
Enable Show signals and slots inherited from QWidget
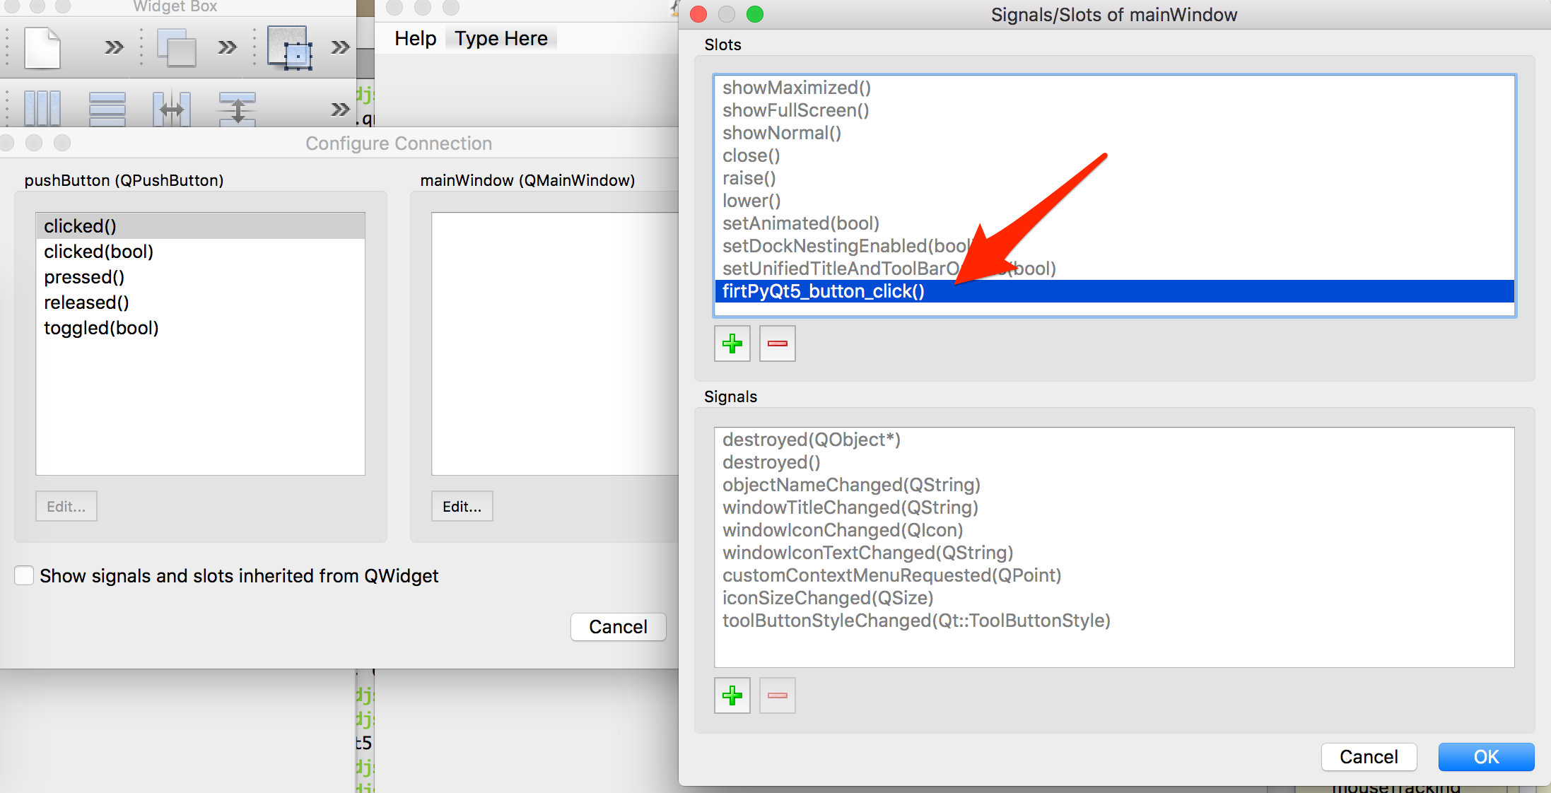tap(25, 575)
